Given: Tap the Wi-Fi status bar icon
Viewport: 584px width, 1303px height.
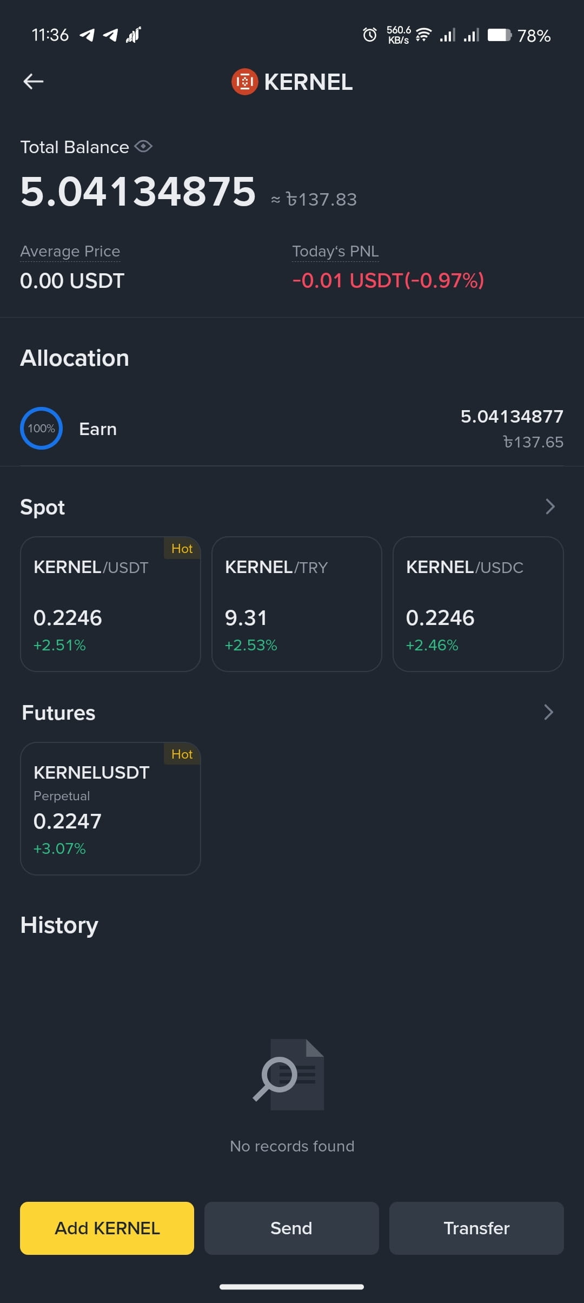Looking at the screenshot, I should 423,35.
